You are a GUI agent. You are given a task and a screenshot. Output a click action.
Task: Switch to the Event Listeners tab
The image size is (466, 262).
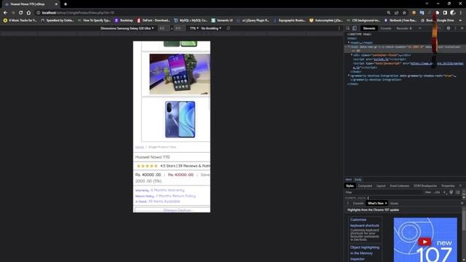[400, 186]
